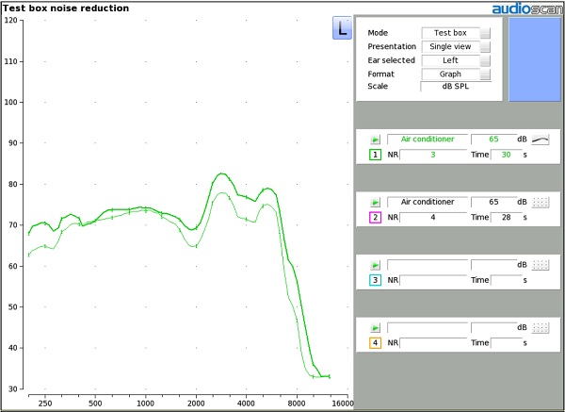Screen dimensions: 565x412
Task: Click the Mode label
Action: pyautogui.click(x=378, y=33)
